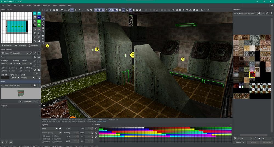Click the Animations button
The height and width of the screenshot is (147, 274).
pyautogui.click(x=239, y=142)
